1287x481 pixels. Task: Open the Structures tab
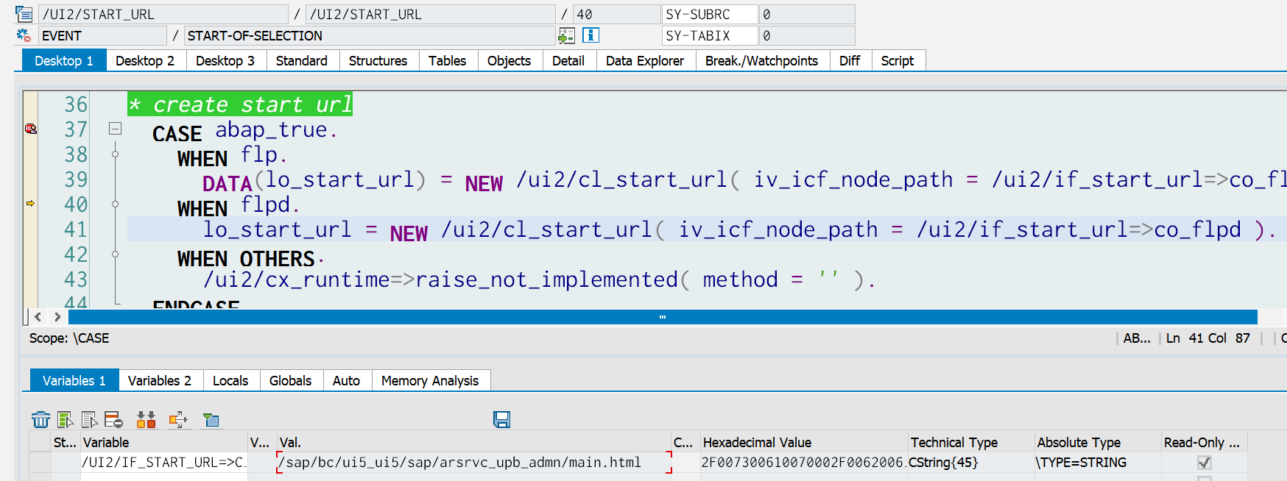coord(378,60)
